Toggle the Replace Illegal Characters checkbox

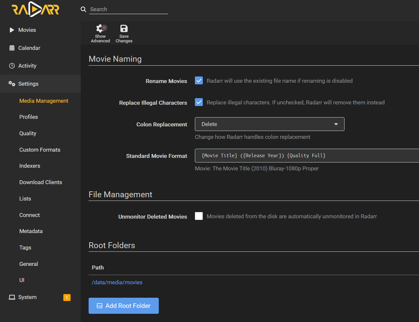[x=199, y=102]
